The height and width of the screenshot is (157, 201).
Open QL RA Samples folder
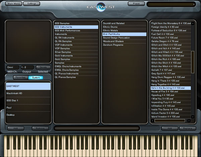76,41
